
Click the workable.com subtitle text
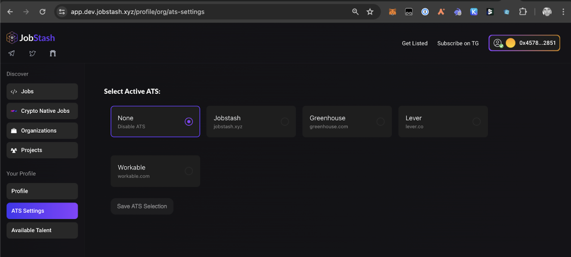pos(133,176)
